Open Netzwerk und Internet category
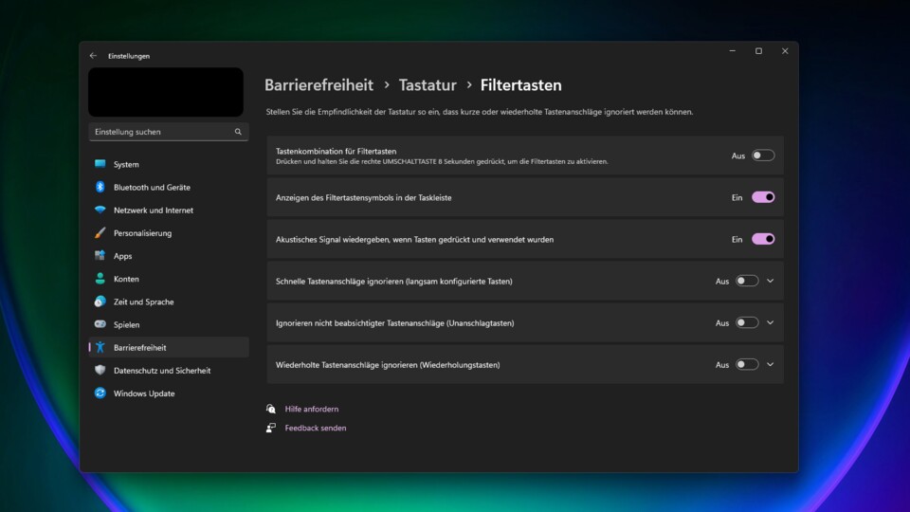This screenshot has height=512, width=910. click(169, 210)
